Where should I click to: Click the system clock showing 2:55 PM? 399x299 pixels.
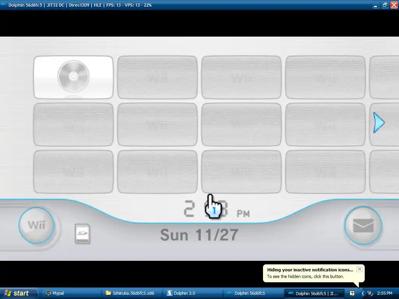385,293
